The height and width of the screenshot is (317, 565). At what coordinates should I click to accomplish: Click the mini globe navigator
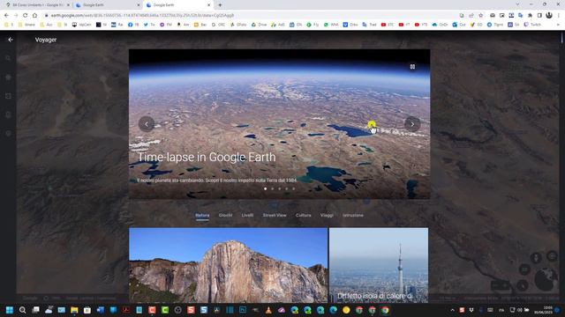(546, 280)
